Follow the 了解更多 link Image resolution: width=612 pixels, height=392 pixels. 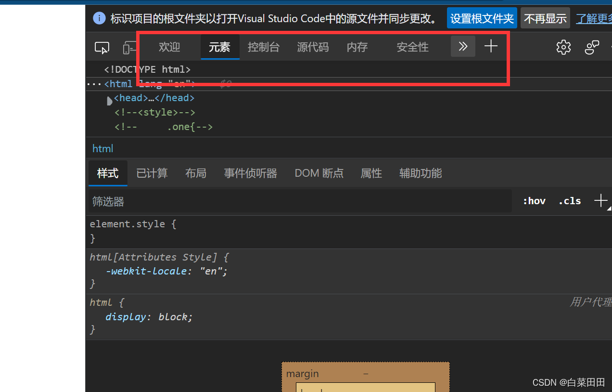click(x=594, y=18)
